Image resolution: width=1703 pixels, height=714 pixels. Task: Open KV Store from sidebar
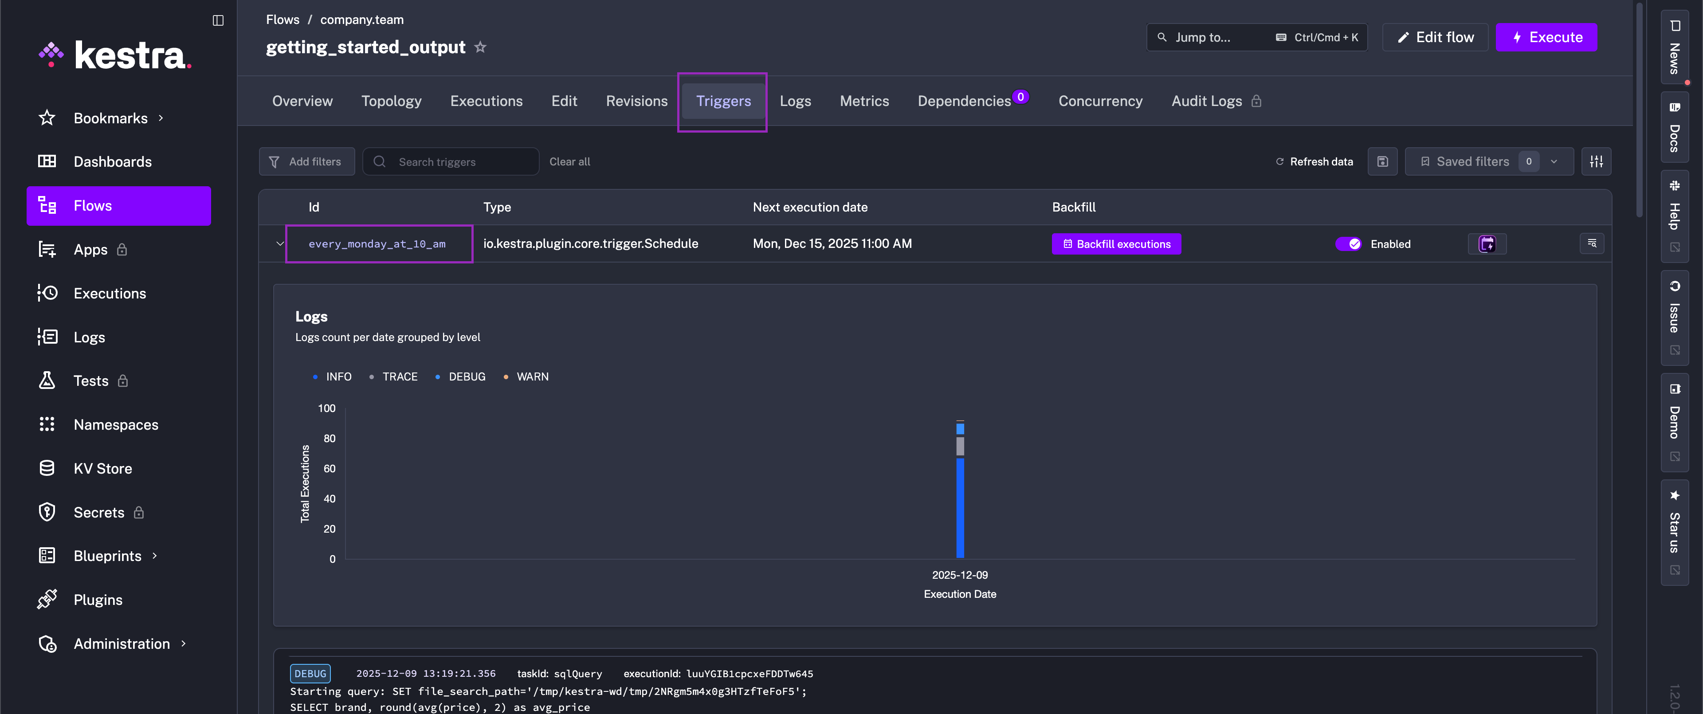click(x=102, y=468)
